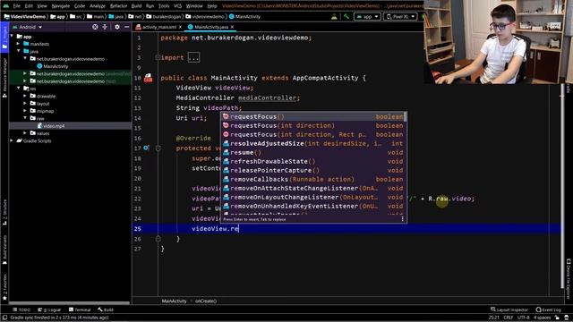The width and height of the screenshot is (573, 322).
Task: Open the Build Variants side tab
Action: (x=4, y=250)
